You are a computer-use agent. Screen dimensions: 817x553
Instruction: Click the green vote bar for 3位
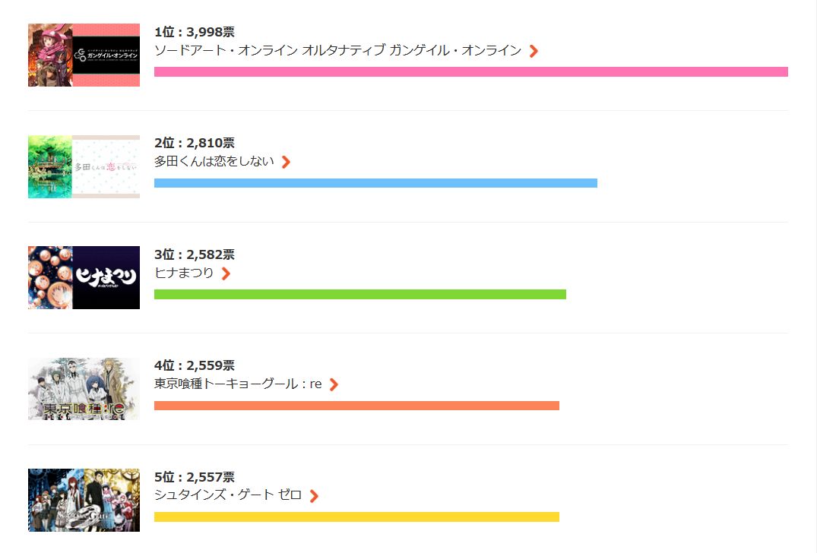pos(359,294)
